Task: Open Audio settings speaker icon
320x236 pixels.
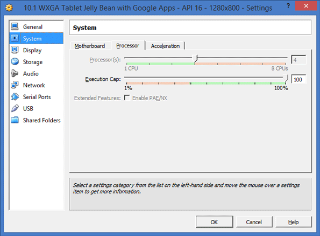Action: 15,73
